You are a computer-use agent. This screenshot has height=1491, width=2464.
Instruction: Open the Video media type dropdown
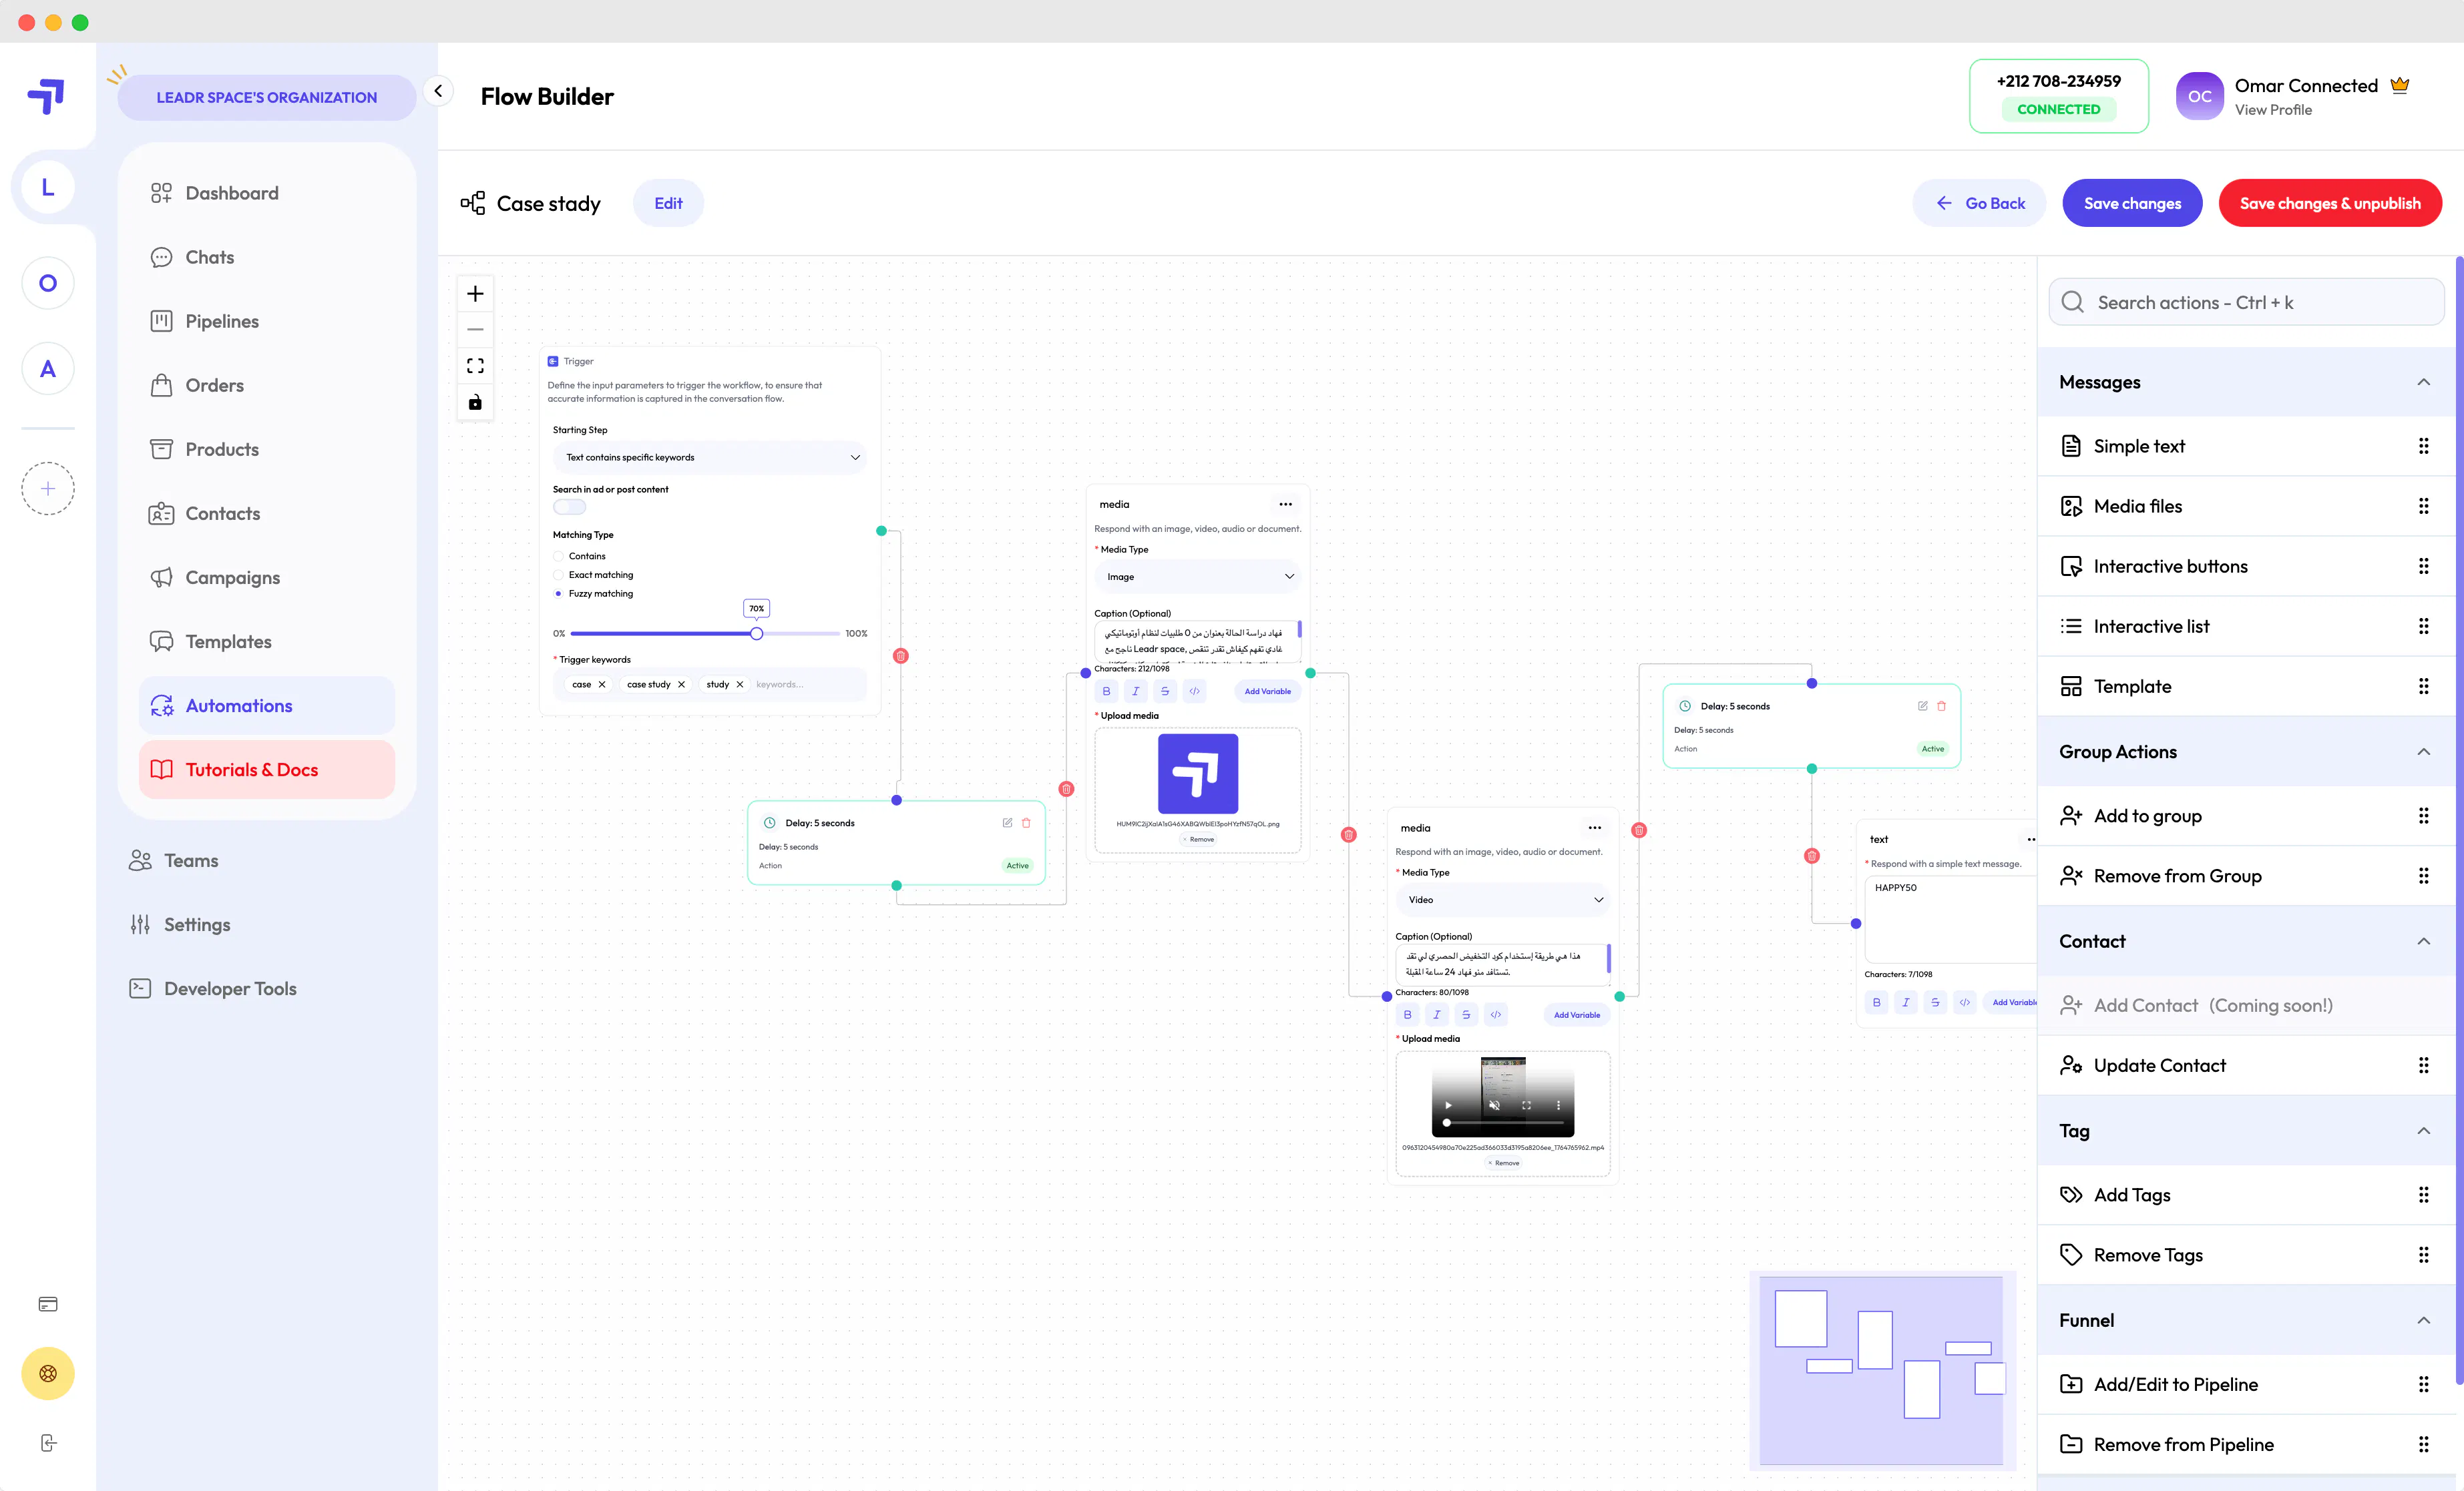[x=1502, y=900]
